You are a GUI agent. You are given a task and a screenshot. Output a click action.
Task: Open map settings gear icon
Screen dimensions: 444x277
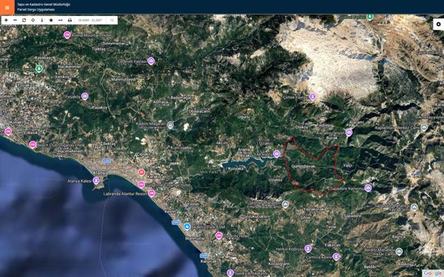(x=438, y=24)
